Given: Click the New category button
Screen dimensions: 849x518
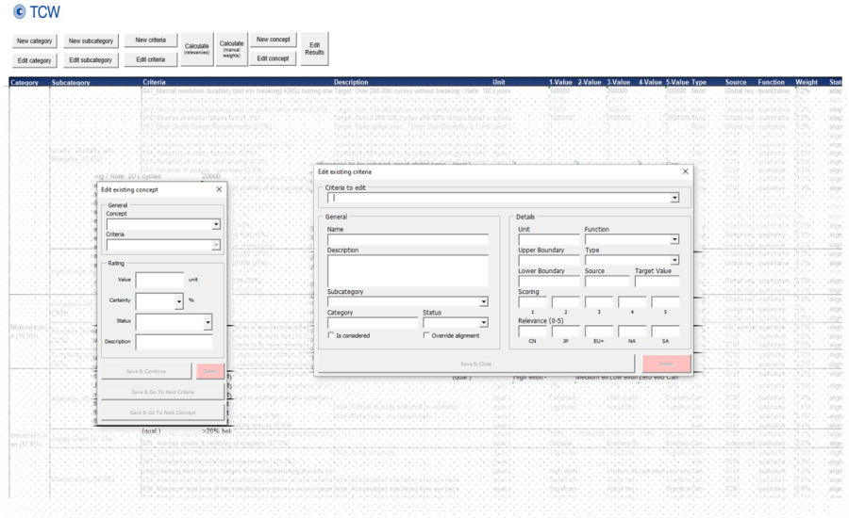Looking at the screenshot, I should click(34, 41).
